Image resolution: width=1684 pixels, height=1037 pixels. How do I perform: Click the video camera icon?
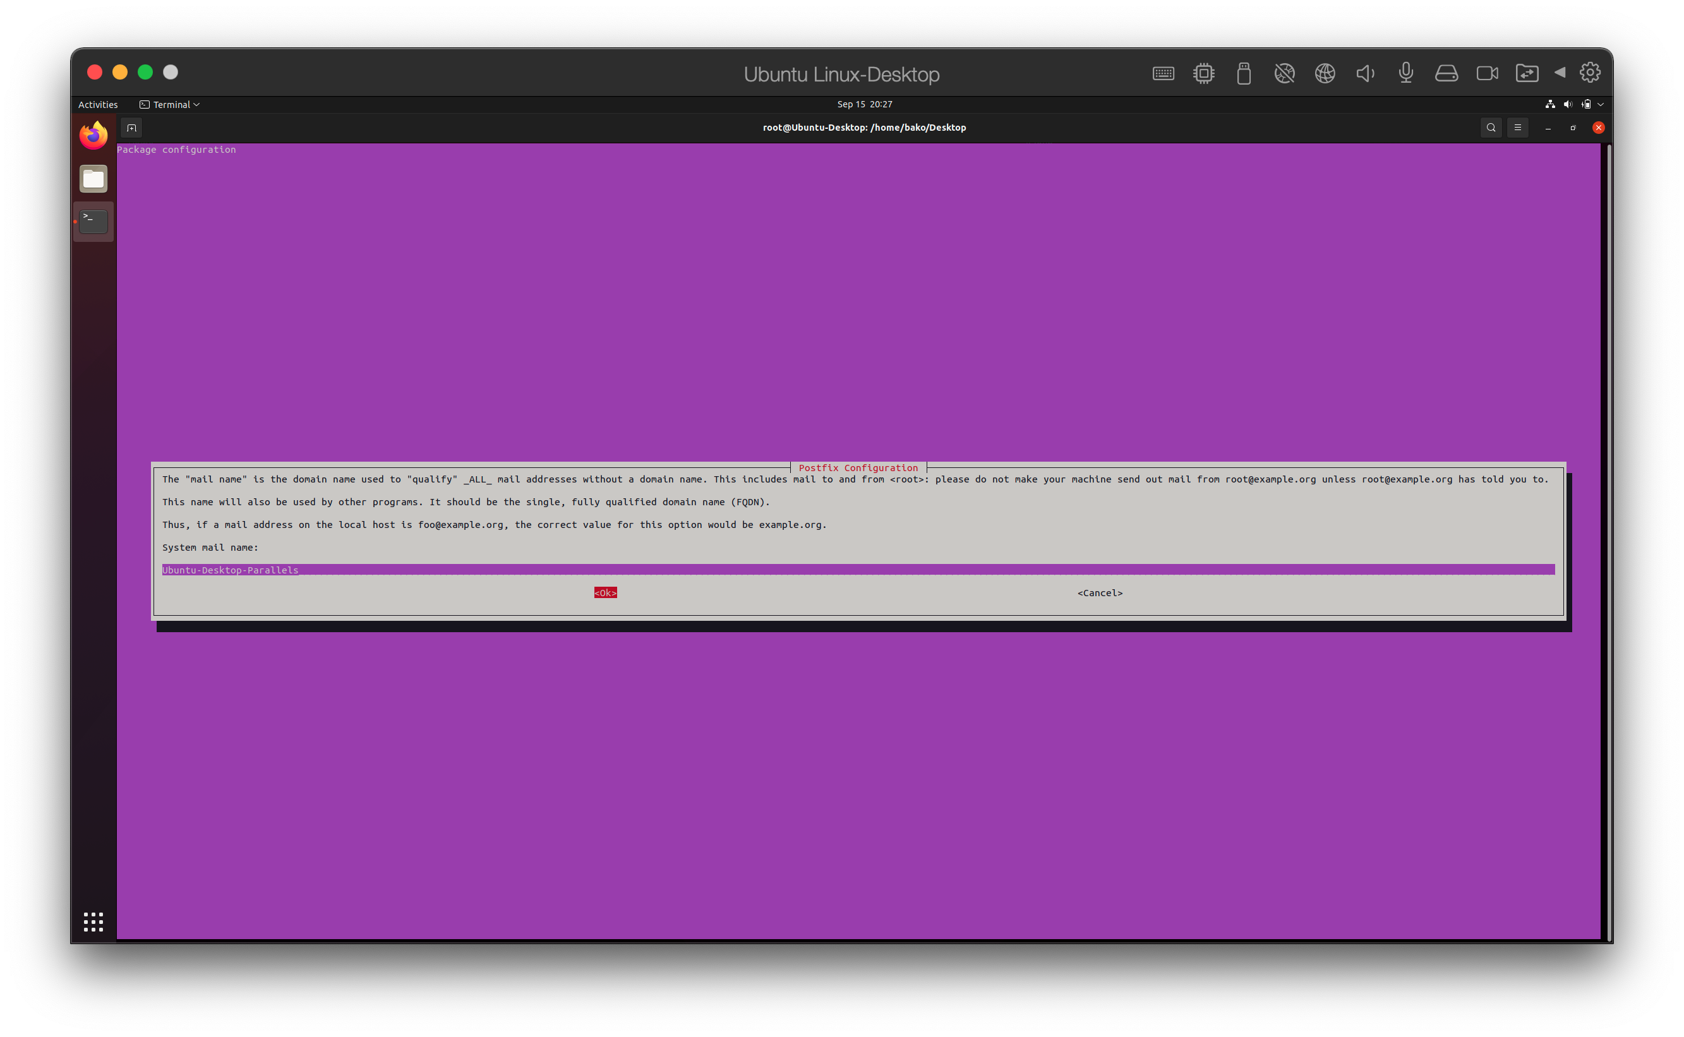coord(1486,73)
